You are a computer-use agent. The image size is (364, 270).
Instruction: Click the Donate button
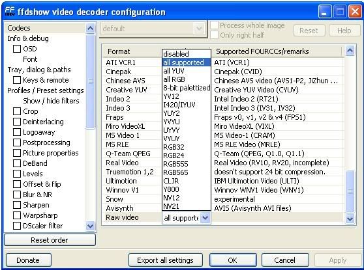[x=28, y=260]
